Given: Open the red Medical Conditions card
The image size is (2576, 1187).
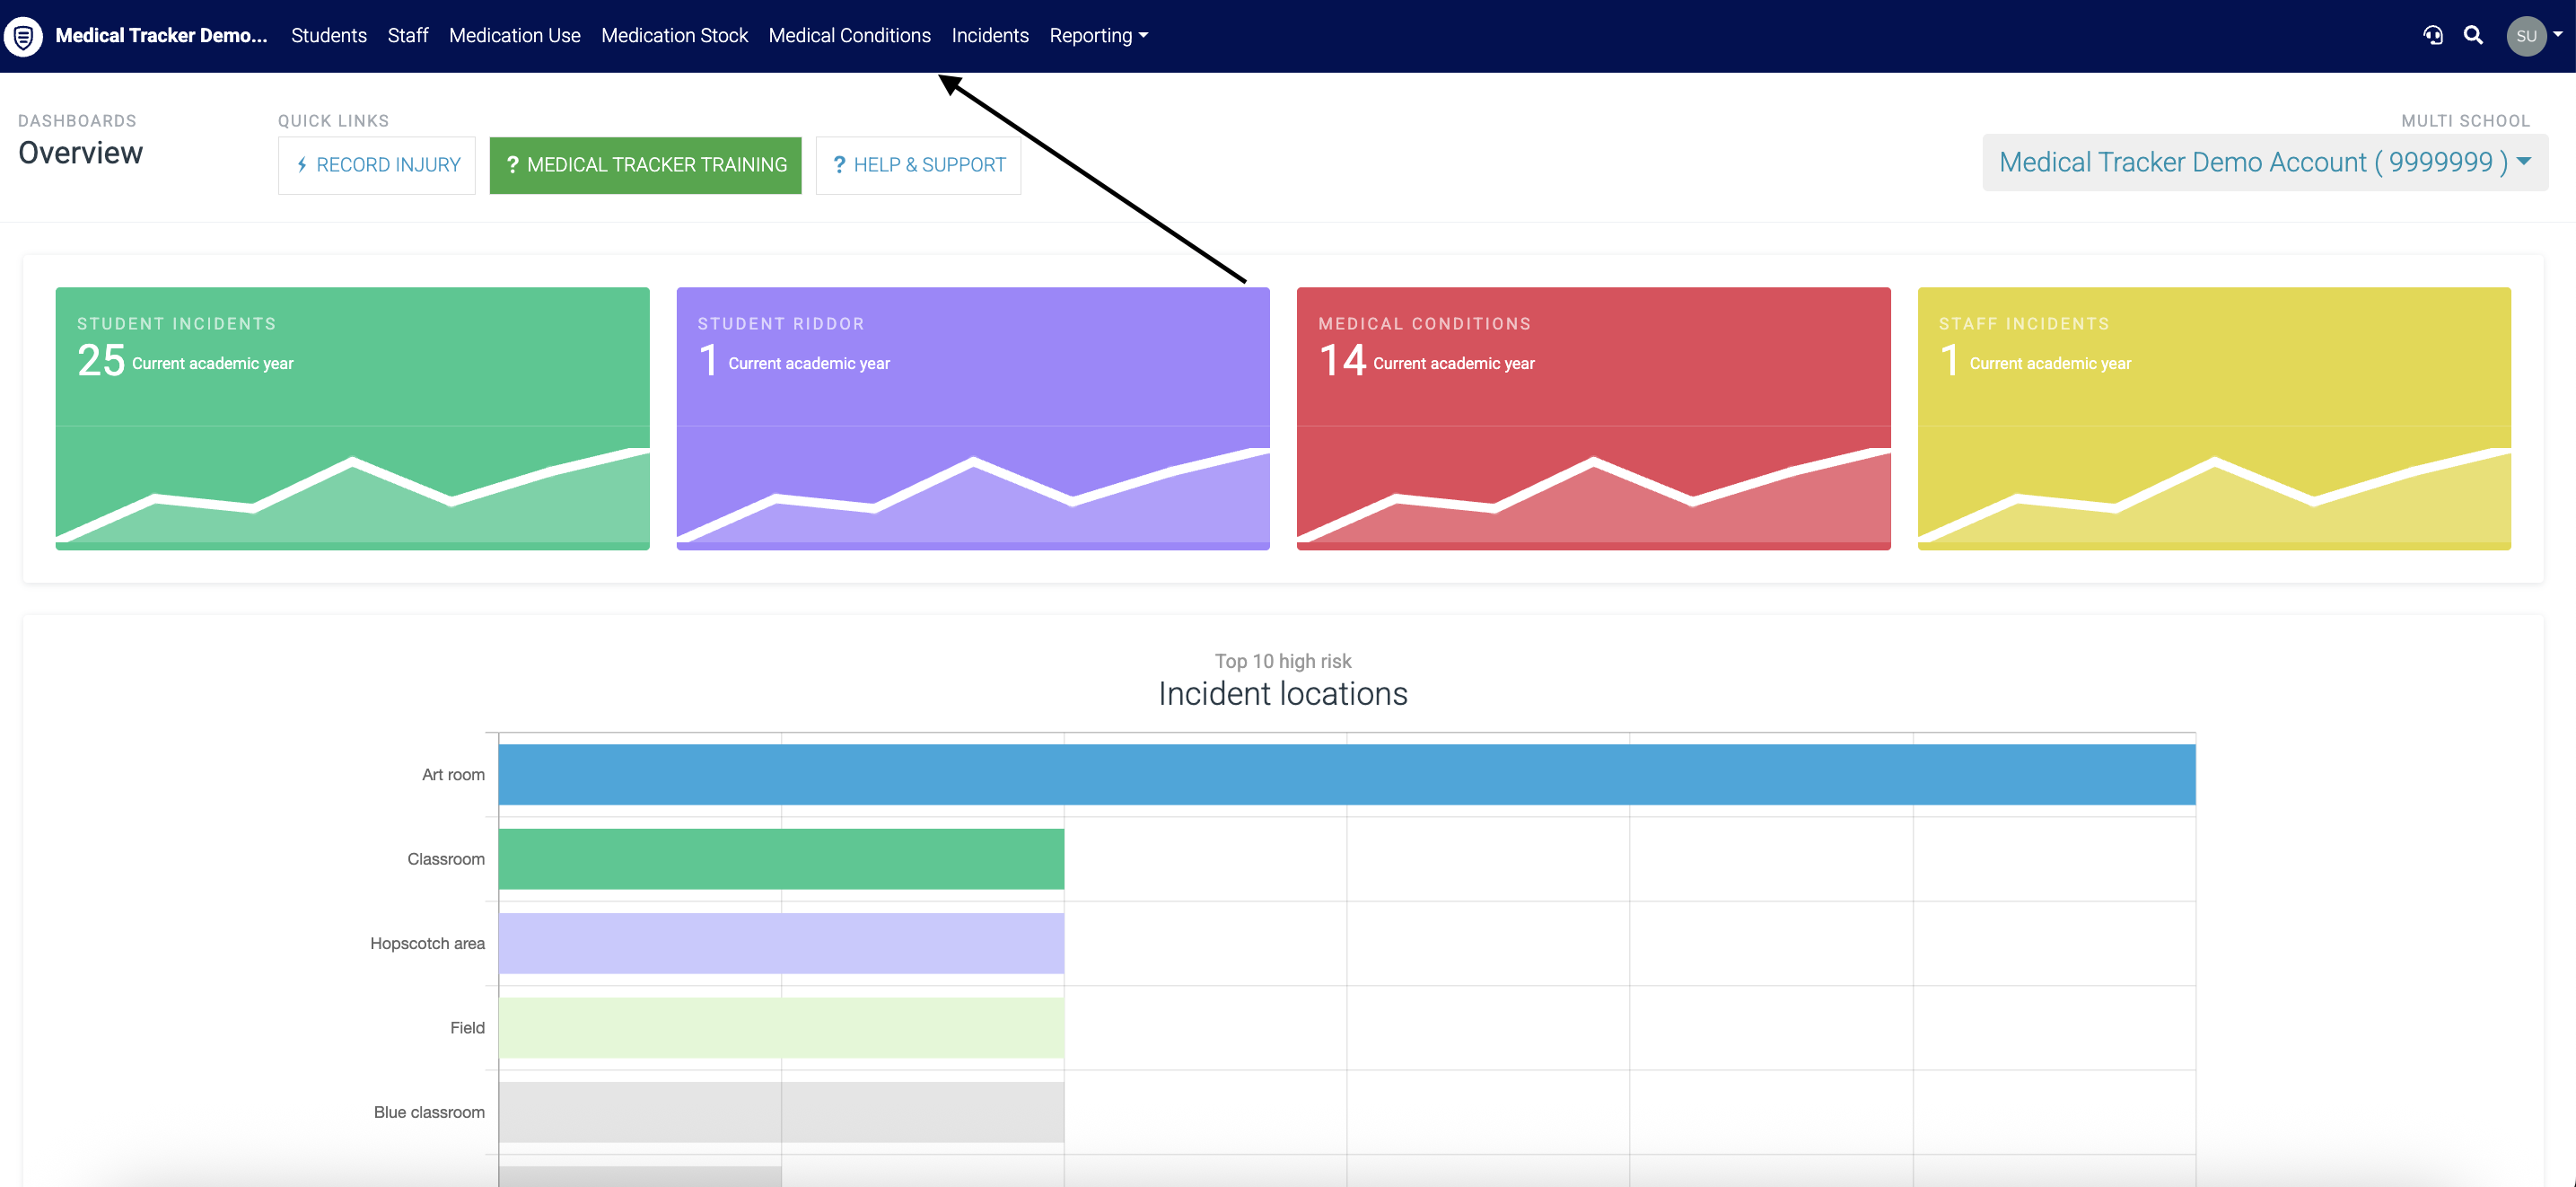Looking at the screenshot, I should point(1593,418).
